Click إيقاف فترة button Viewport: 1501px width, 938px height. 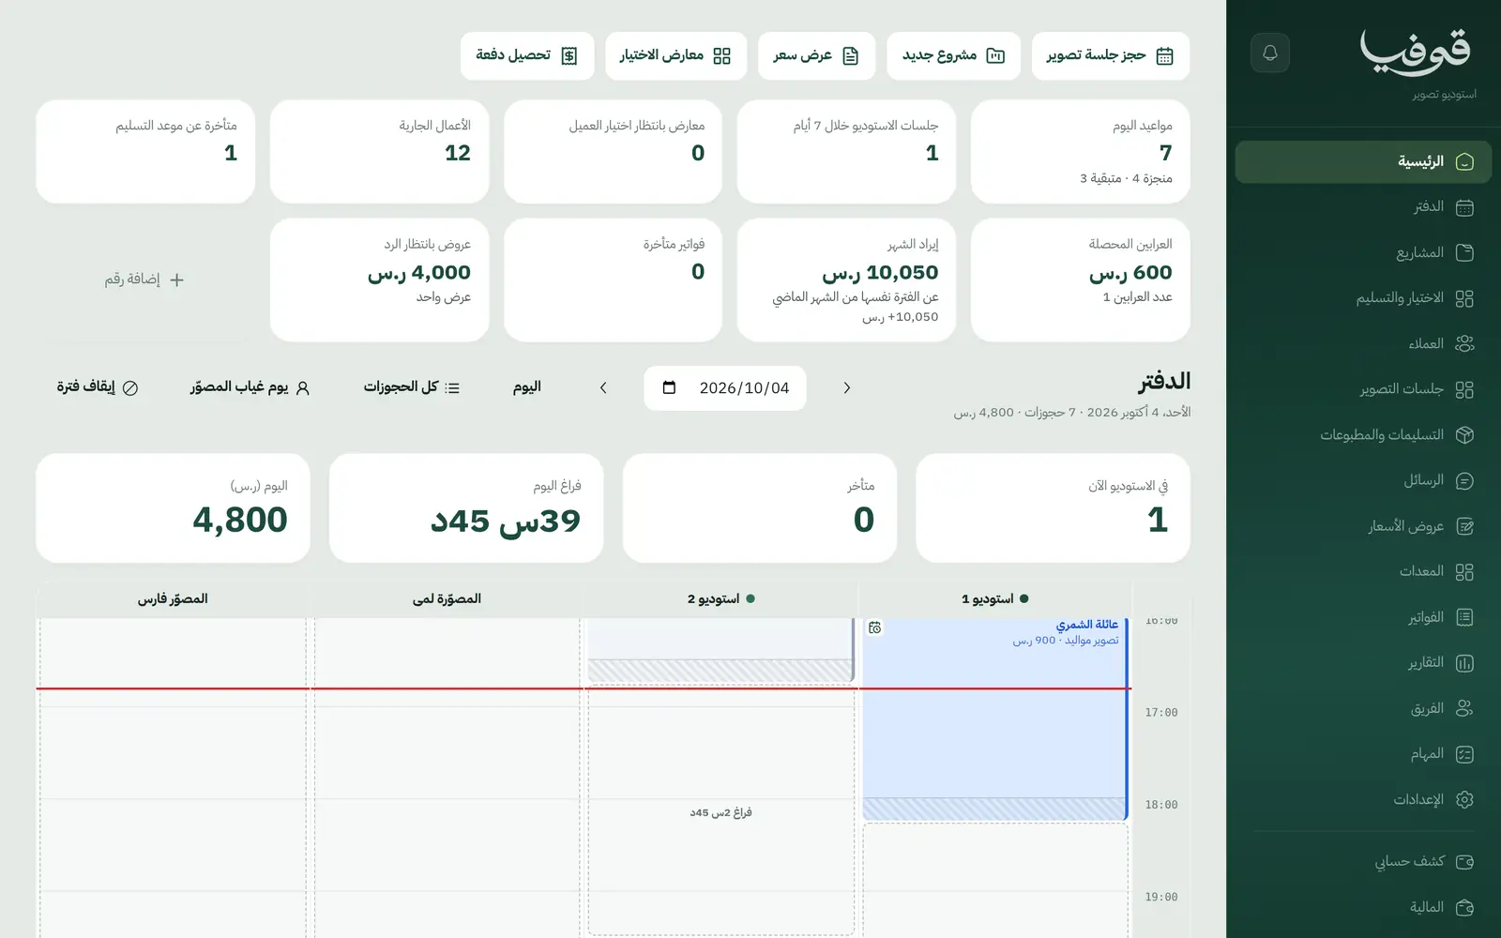(x=98, y=387)
